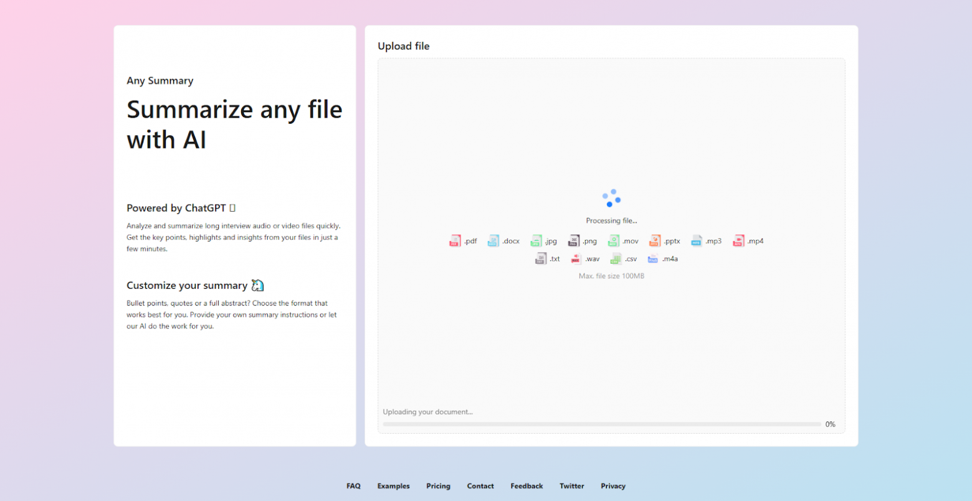The image size is (972, 501).
Task: Select the .wav file type icon
Action: (x=576, y=259)
